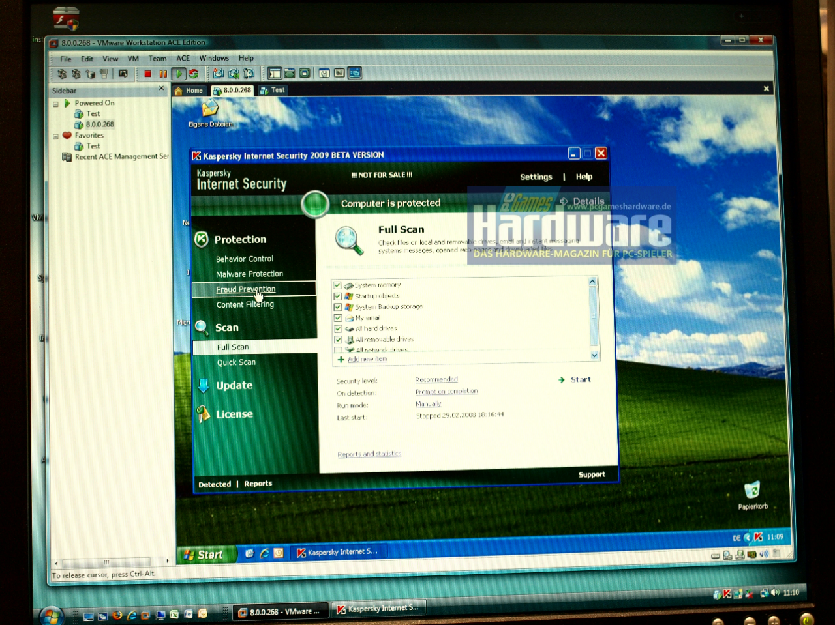Click the green Computer is protected status orb
This screenshot has width=835, height=625.
(x=315, y=204)
